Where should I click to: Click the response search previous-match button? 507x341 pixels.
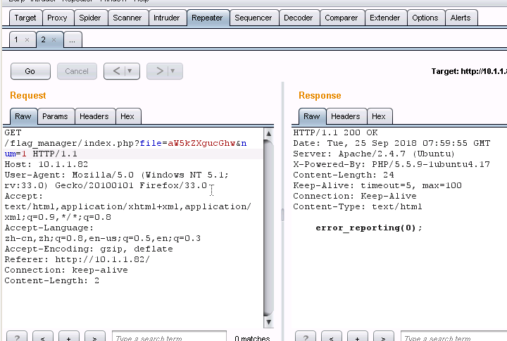(x=332, y=337)
